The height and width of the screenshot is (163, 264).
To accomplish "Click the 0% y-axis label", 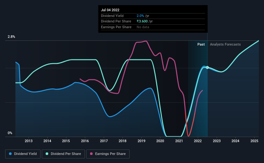I will [x=10, y=133].
